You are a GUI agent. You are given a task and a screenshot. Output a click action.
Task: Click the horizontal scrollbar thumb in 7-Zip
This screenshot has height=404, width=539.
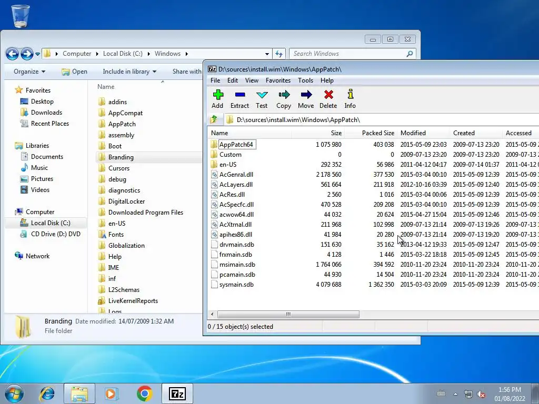(288, 314)
